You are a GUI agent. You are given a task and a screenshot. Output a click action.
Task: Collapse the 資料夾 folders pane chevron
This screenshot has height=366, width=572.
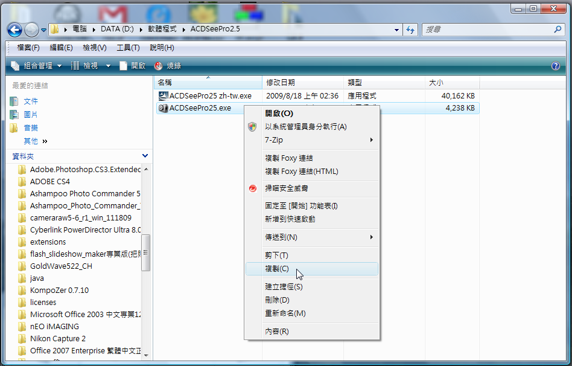pos(145,156)
